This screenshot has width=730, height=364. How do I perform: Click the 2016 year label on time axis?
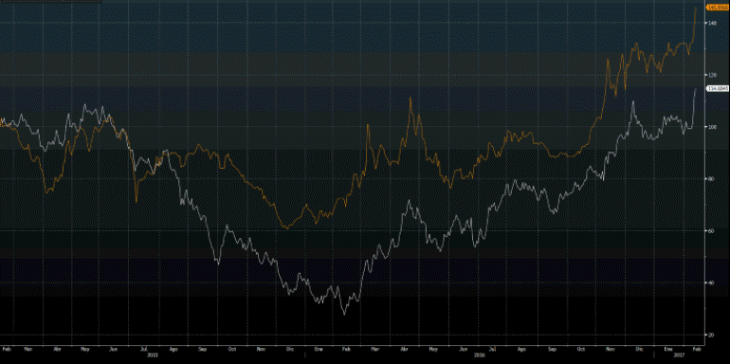[x=479, y=355]
